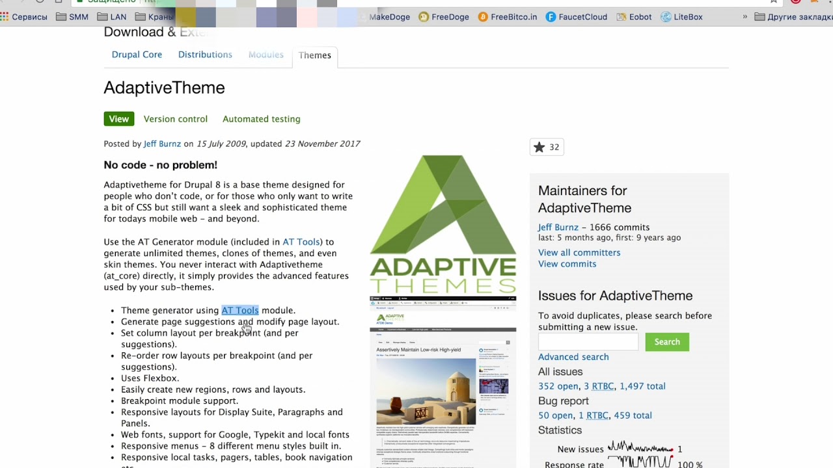Select the green View tab

(118, 119)
